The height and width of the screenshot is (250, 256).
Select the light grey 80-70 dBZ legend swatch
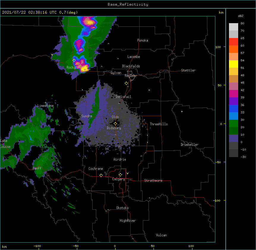(x=233, y=27)
